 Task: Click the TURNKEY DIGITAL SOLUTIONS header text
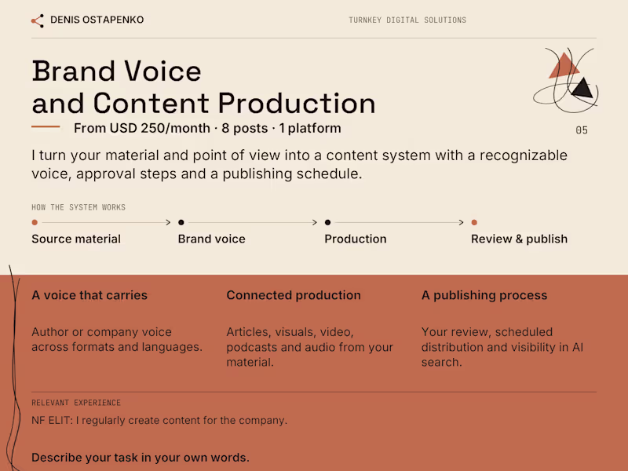pyautogui.click(x=407, y=20)
